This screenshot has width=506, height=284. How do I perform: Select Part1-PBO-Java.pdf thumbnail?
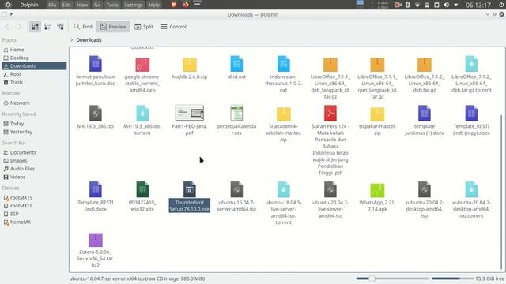pyautogui.click(x=190, y=113)
